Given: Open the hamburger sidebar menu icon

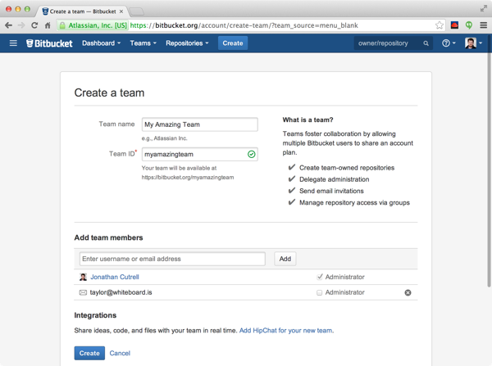Looking at the screenshot, I should (13, 43).
